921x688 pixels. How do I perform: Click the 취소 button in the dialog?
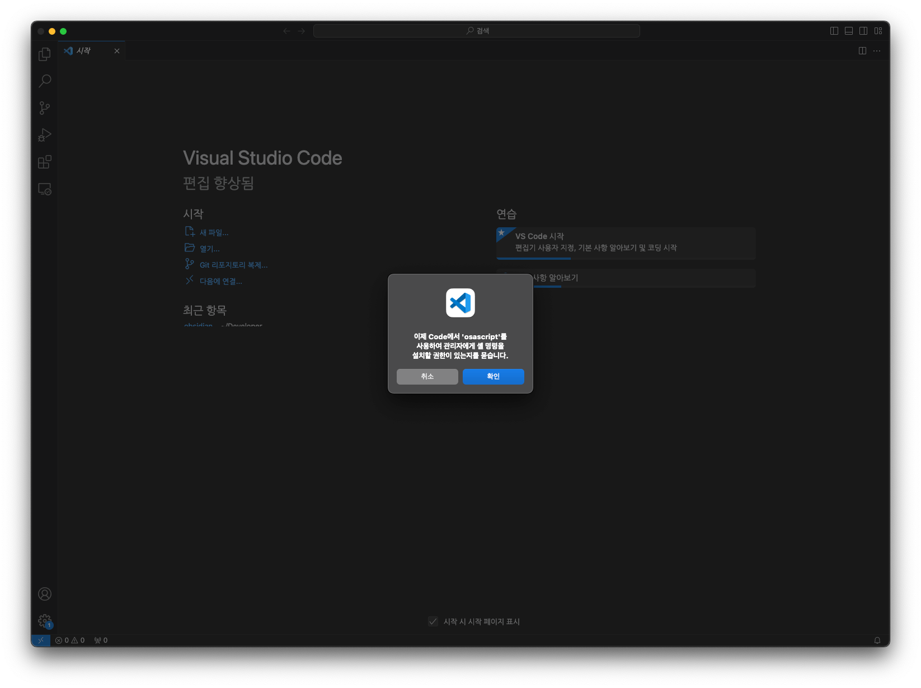tap(427, 377)
